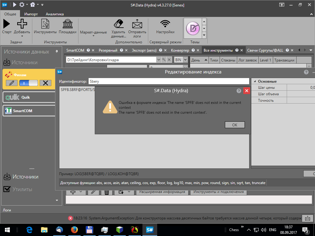Open the SmartCOM document tab
The width and height of the screenshot is (315, 236).
(75, 50)
